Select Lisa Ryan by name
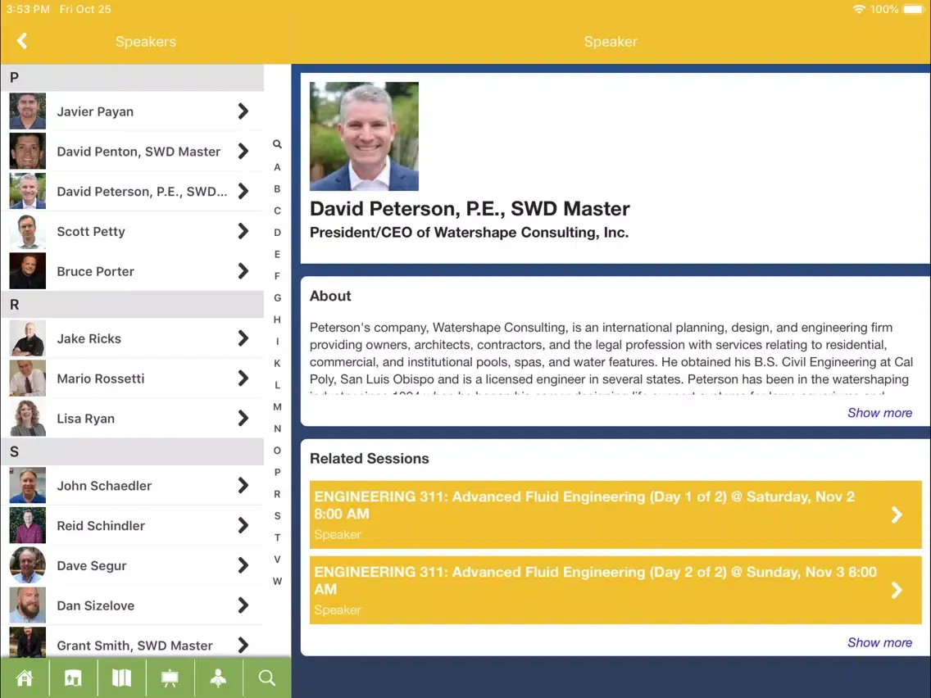The height and width of the screenshot is (698, 931). click(85, 419)
